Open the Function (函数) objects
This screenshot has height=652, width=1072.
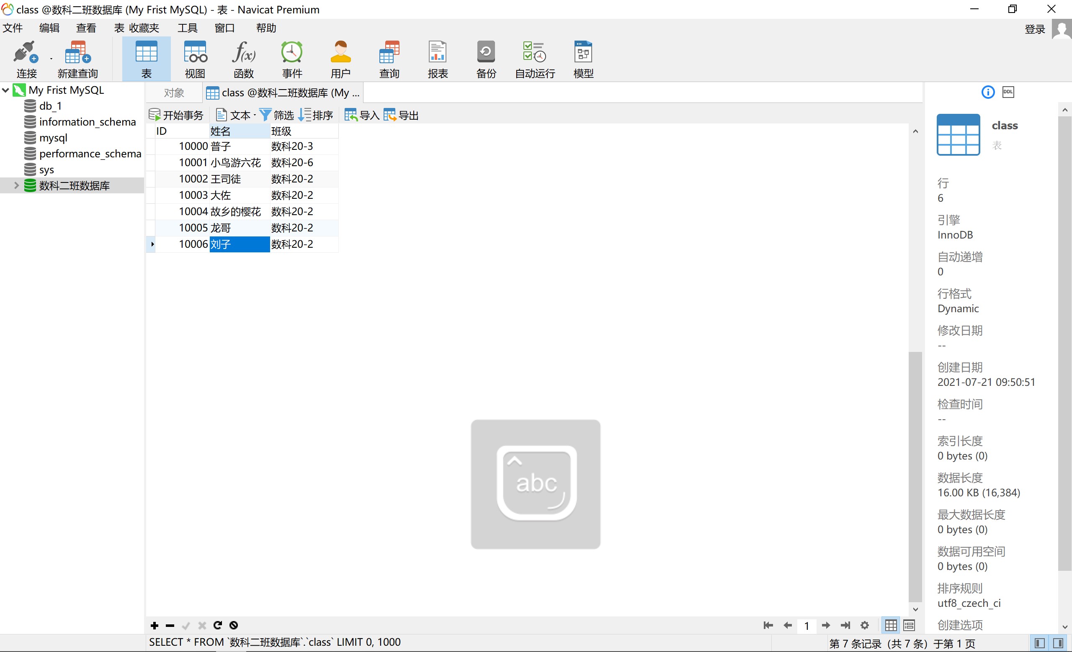click(244, 59)
